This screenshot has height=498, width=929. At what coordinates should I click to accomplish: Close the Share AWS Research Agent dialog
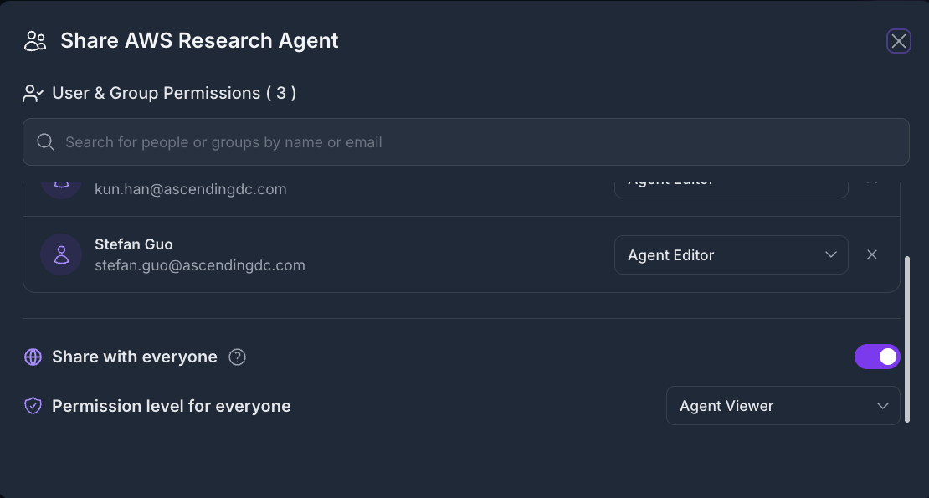898,41
